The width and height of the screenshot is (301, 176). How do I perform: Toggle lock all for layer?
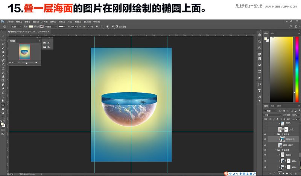tap(284, 119)
